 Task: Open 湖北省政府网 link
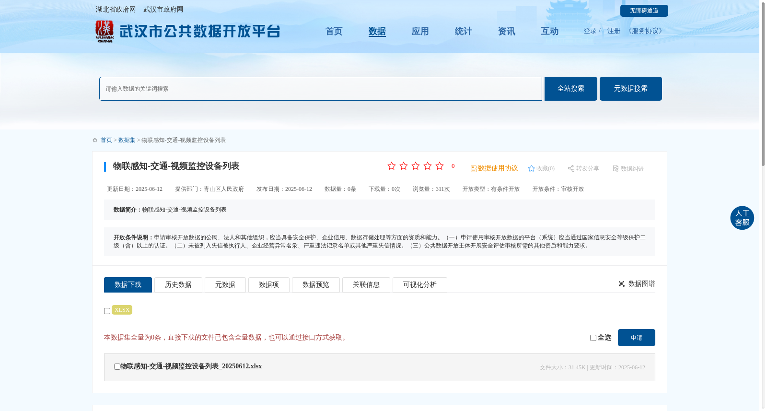point(116,10)
